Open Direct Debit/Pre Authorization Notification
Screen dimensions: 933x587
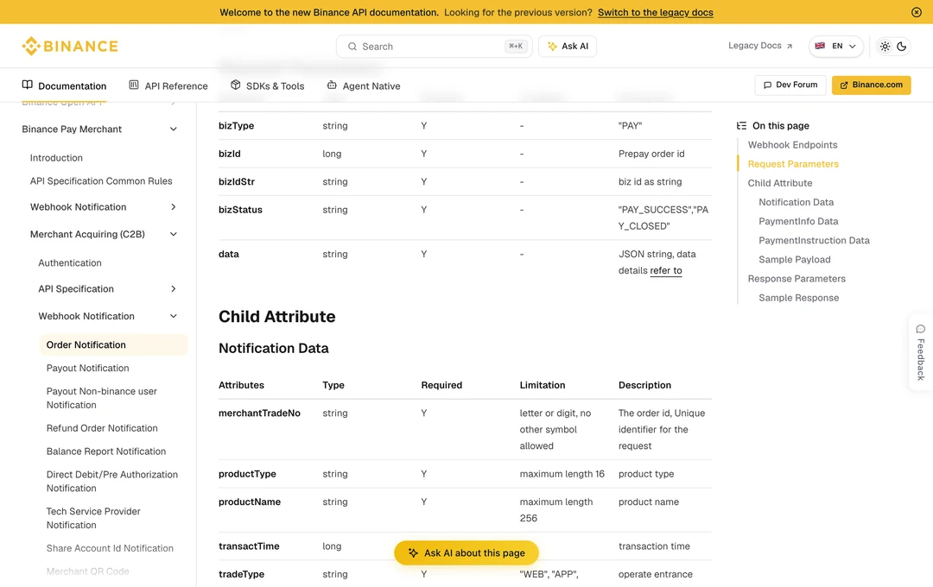point(111,481)
